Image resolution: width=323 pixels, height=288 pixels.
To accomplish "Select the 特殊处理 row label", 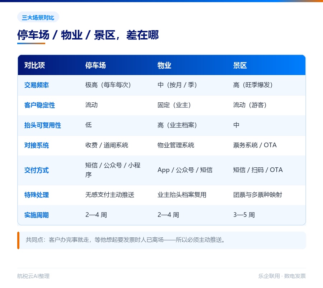I will click(x=37, y=195).
